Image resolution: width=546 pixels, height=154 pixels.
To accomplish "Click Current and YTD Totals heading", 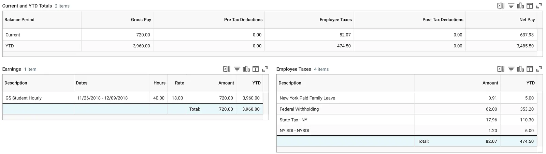I will point(27,6).
